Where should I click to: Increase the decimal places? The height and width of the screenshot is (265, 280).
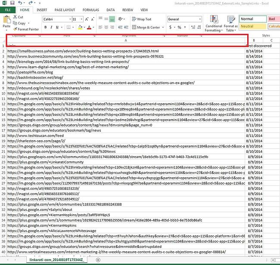(193, 27)
